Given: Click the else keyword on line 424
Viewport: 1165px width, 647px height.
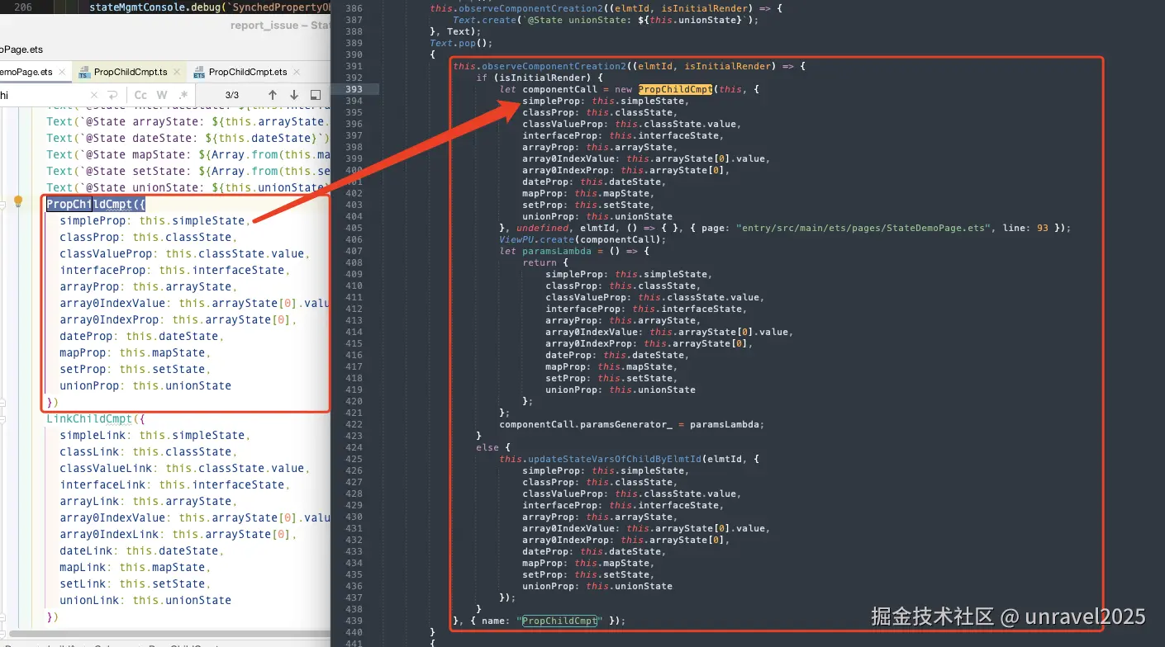Looking at the screenshot, I should click(487, 447).
